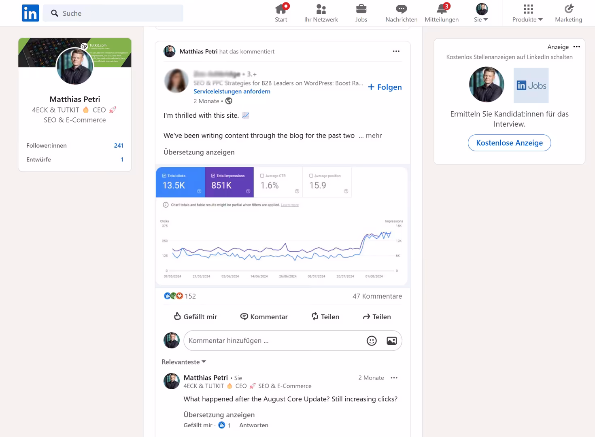Attach an image using the photo icon
Viewport: 595px width, 437px height.
(391, 340)
